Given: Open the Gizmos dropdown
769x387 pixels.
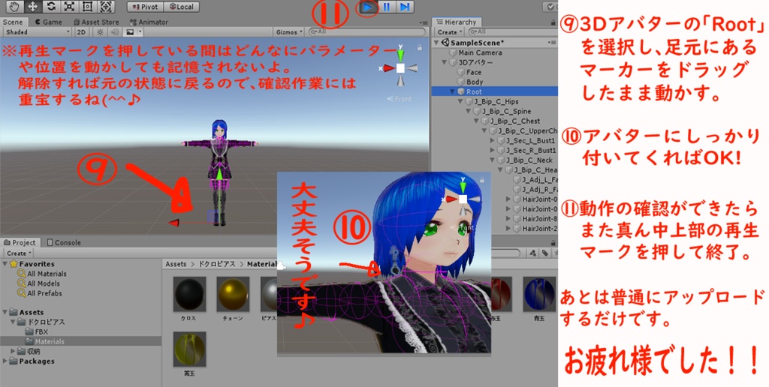Looking at the screenshot, I should [x=289, y=31].
